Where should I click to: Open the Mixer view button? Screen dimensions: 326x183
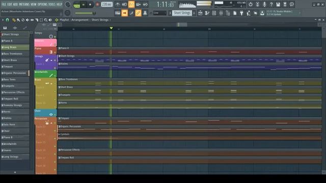[x=221, y=13]
